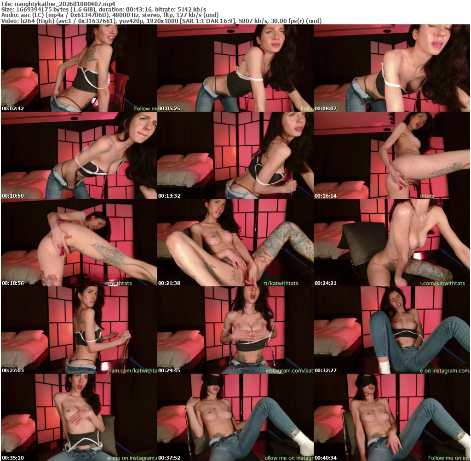This screenshot has width=471, height=461.
Task: Pick the frame at 00:18:56
Action: click(79, 243)
